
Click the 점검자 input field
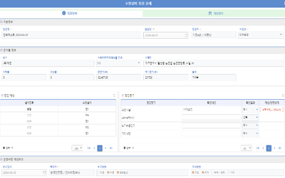click(x=213, y=35)
